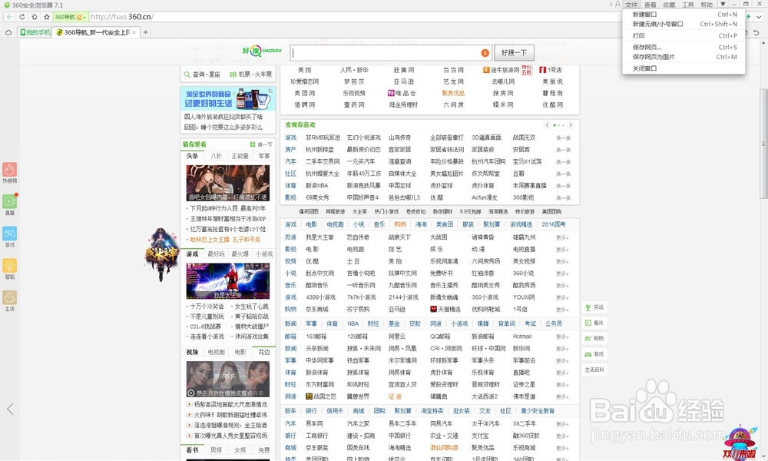Reload the page with the refresh icon

[x=22, y=17]
